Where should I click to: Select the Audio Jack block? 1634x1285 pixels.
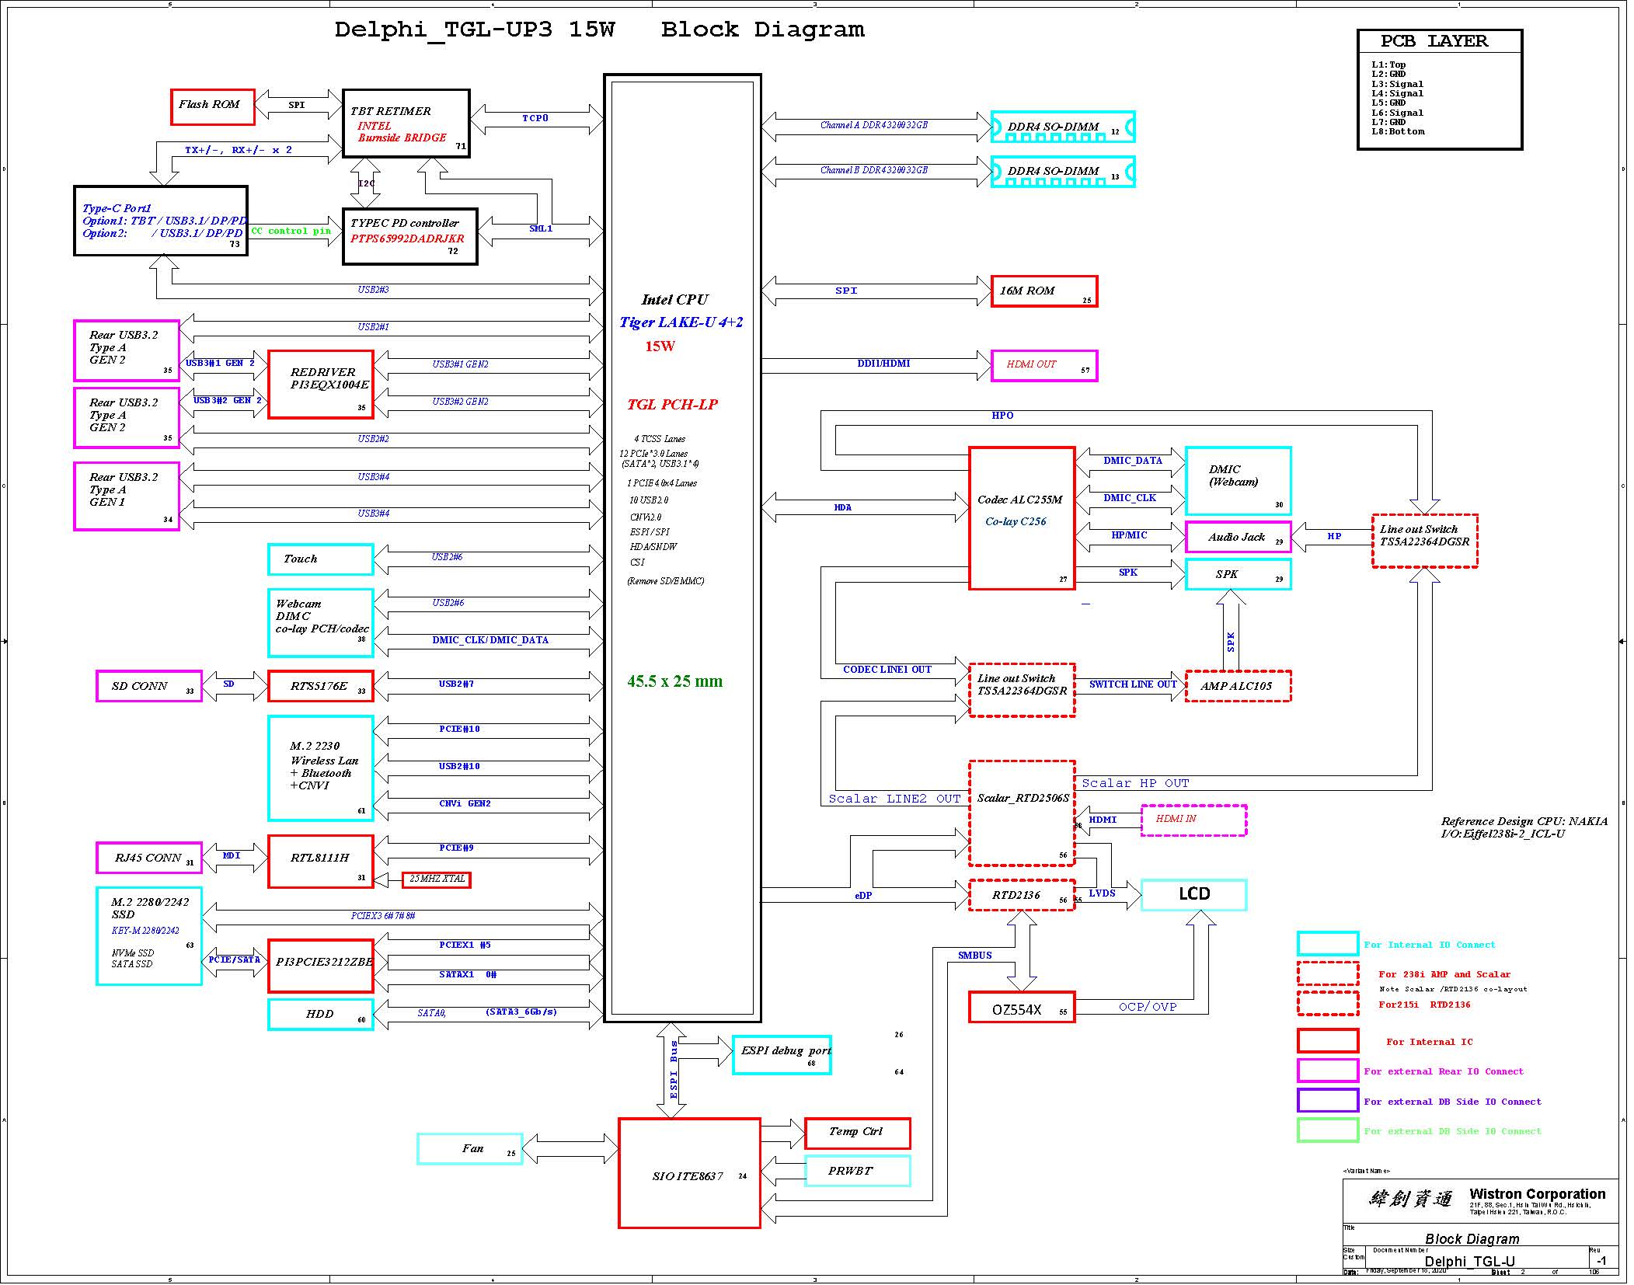tap(1239, 537)
